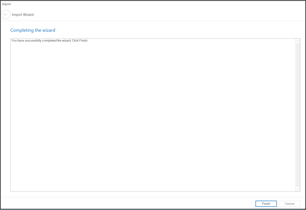Click the Finish button
The height and width of the screenshot is (210, 306).
click(x=266, y=204)
